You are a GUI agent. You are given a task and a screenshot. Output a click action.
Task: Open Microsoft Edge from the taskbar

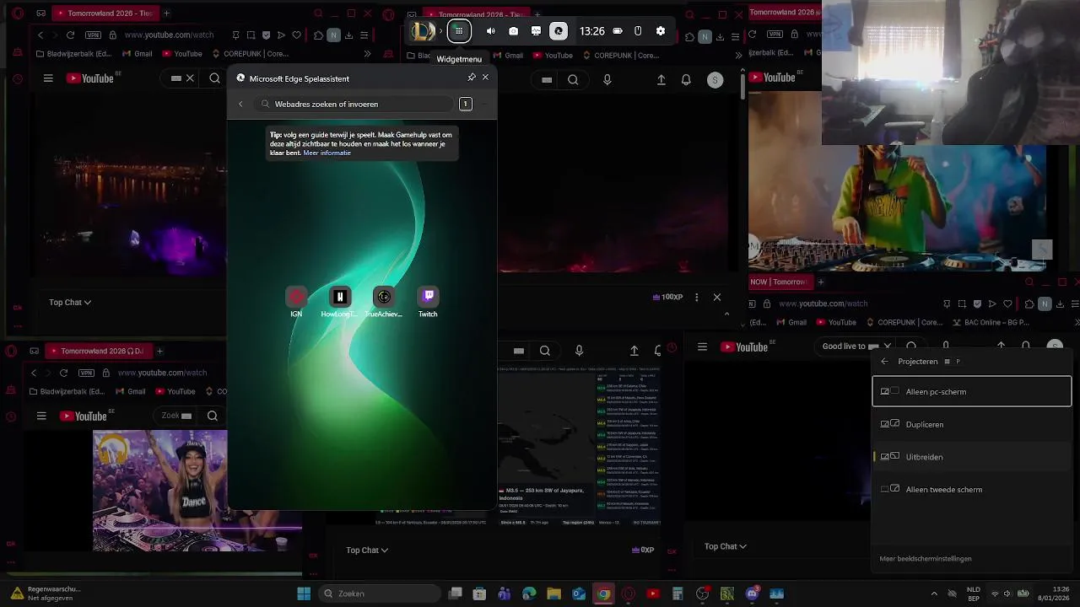click(x=529, y=594)
